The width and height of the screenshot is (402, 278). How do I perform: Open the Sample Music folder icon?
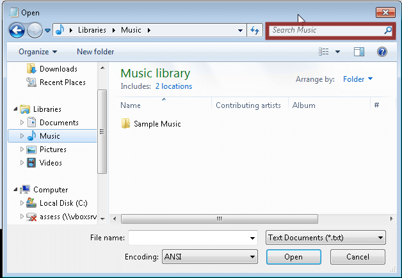click(x=126, y=124)
